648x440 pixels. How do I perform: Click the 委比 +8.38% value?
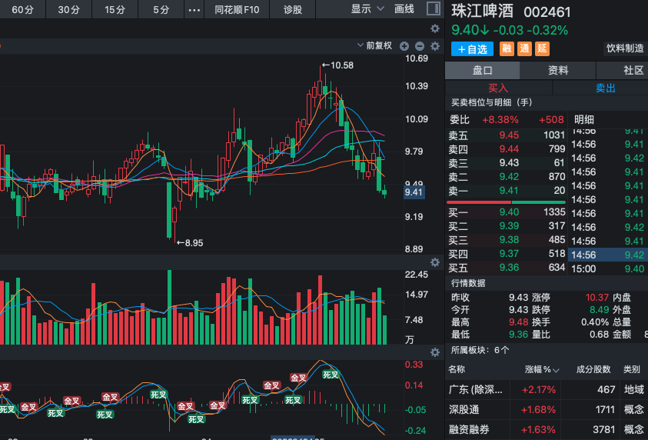pos(500,120)
